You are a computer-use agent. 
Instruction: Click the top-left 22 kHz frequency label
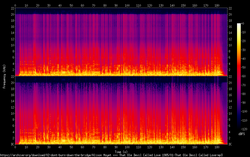click(12, 8)
